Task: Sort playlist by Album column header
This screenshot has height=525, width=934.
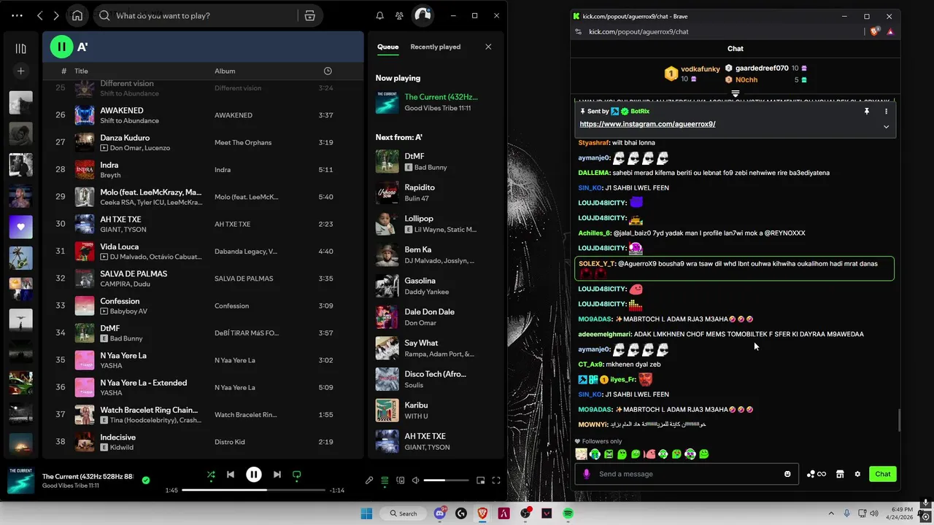Action: 225,71
